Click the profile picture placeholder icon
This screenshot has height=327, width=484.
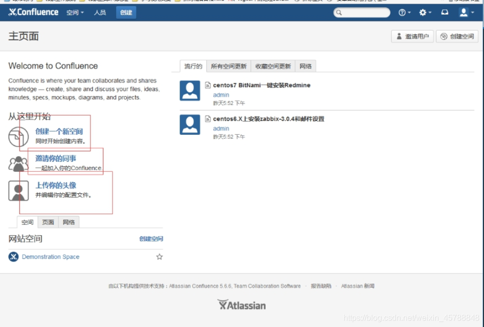pyautogui.click(x=18, y=191)
